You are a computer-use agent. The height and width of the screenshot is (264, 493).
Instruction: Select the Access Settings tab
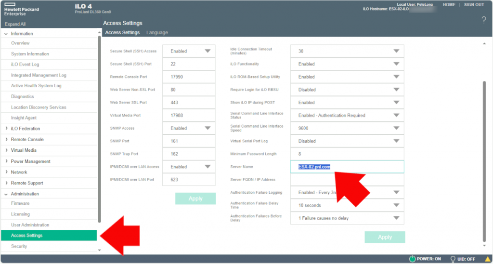click(x=122, y=33)
